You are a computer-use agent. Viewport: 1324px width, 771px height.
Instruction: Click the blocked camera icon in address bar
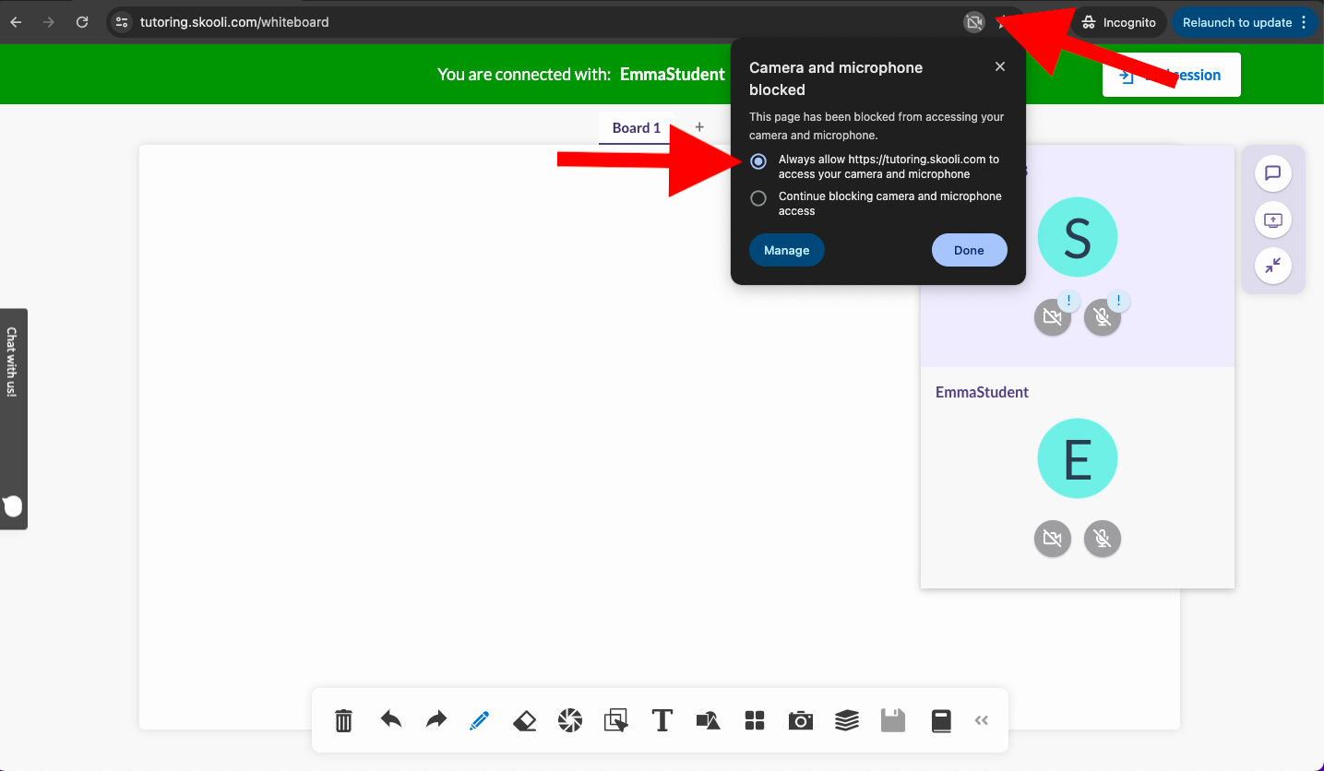973,22
